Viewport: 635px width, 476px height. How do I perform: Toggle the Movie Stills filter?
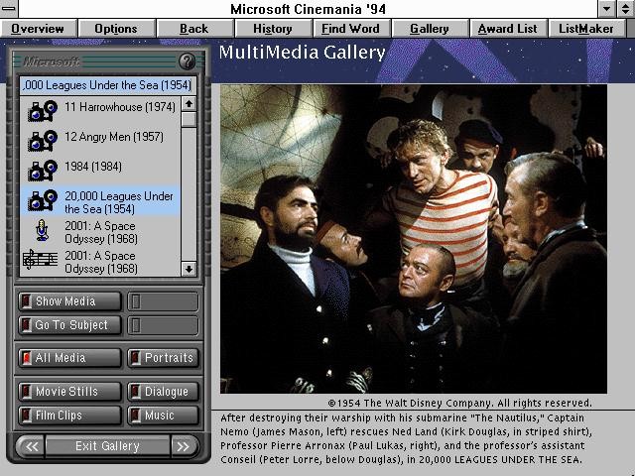[x=70, y=392]
